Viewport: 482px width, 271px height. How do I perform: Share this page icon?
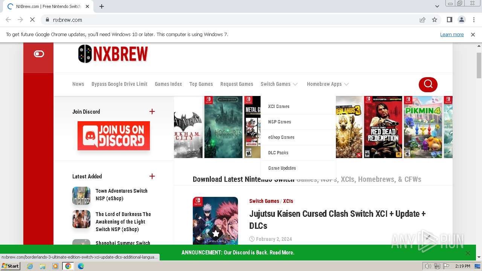423,20
